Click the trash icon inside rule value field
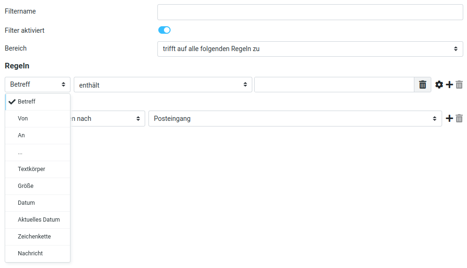The height and width of the screenshot is (268, 467). (422, 85)
